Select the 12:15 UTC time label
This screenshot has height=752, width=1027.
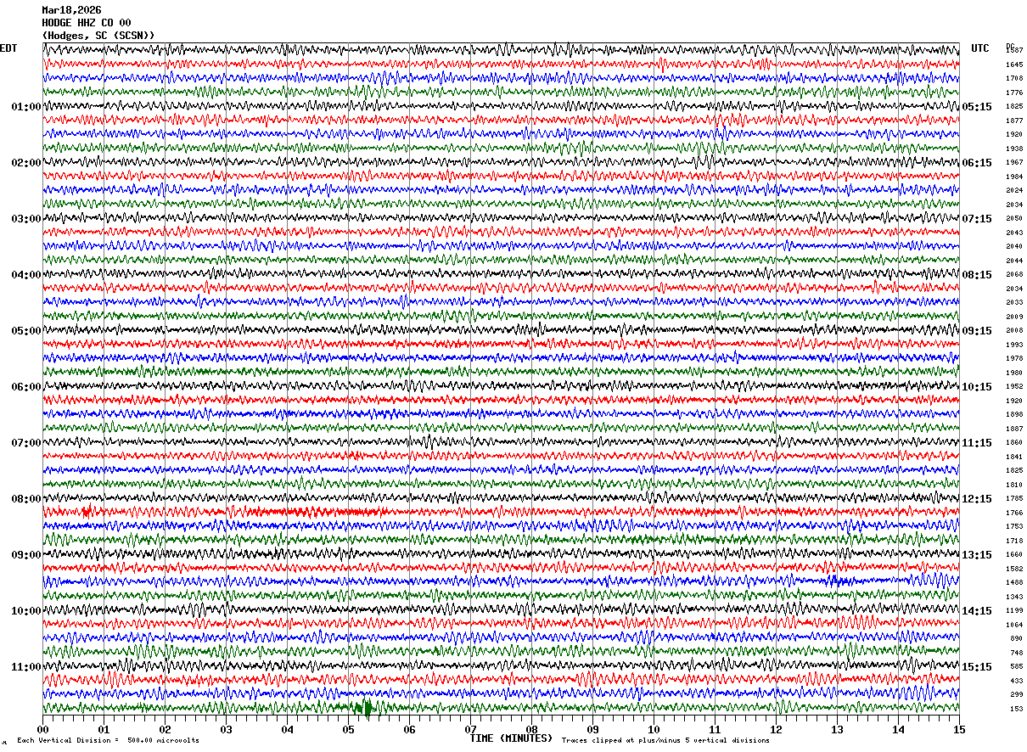pyautogui.click(x=977, y=499)
